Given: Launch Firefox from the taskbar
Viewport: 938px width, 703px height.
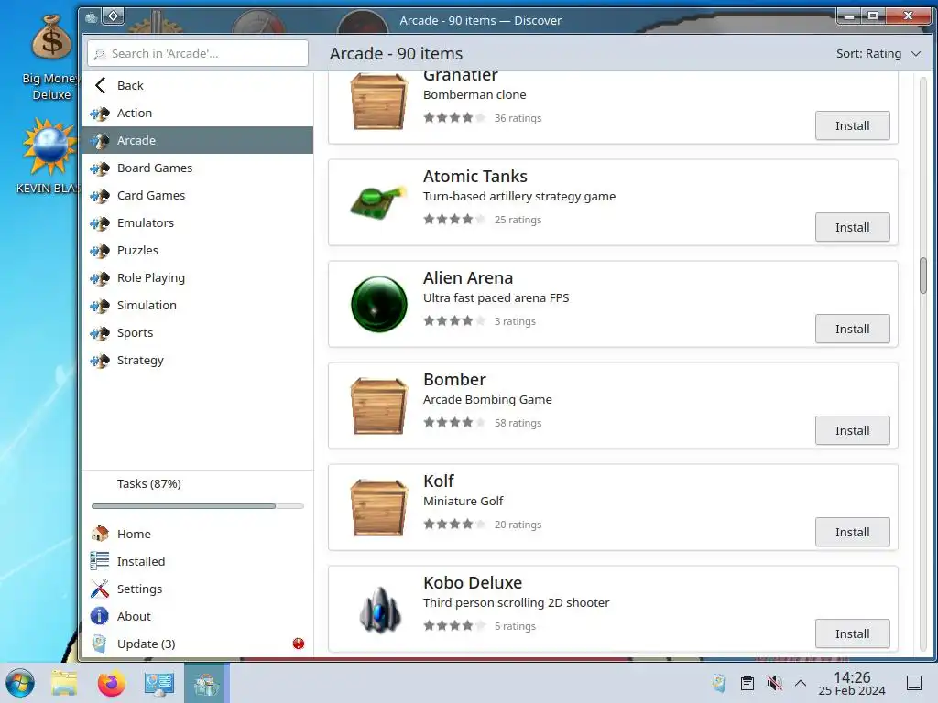Looking at the screenshot, I should [111, 683].
